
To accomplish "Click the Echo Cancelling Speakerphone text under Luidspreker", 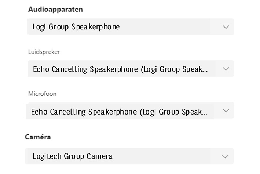I will [120, 69].
